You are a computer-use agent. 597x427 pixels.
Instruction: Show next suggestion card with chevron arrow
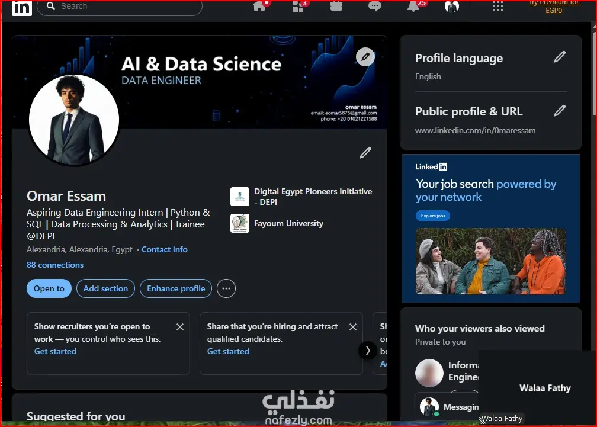click(368, 351)
